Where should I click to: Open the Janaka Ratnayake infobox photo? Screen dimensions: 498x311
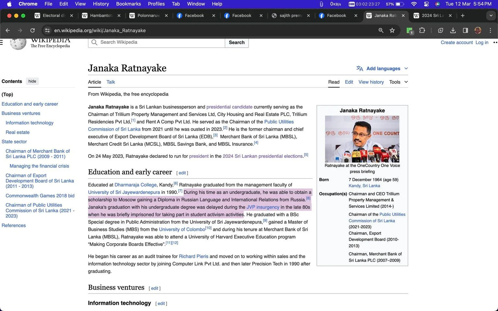[362, 139]
